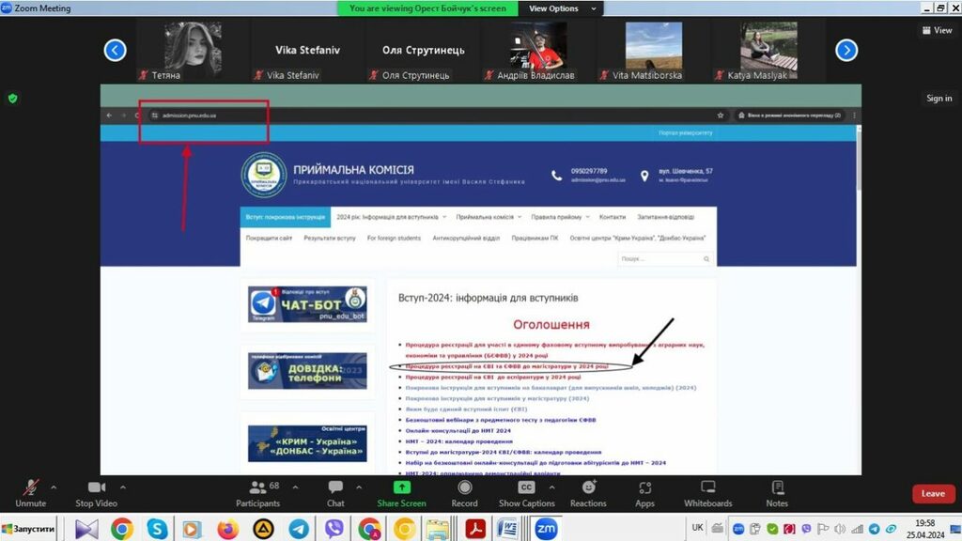
Task: Open the Participants list
Action: click(257, 493)
